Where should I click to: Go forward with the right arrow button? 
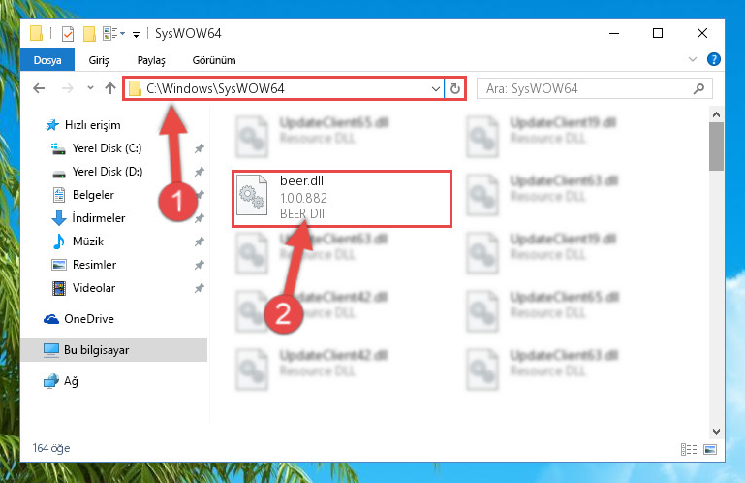tap(68, 88)
